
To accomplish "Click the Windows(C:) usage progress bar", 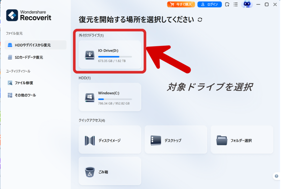I will click(115, 99).
